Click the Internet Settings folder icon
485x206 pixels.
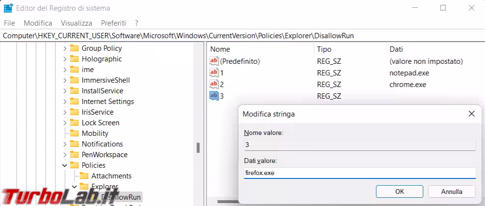74,102
